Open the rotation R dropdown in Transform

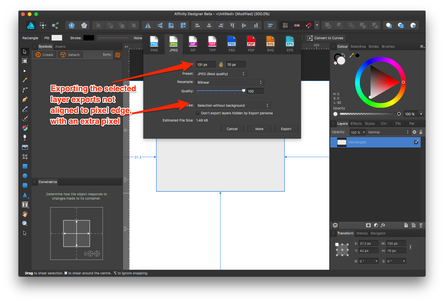click(376, 261)
